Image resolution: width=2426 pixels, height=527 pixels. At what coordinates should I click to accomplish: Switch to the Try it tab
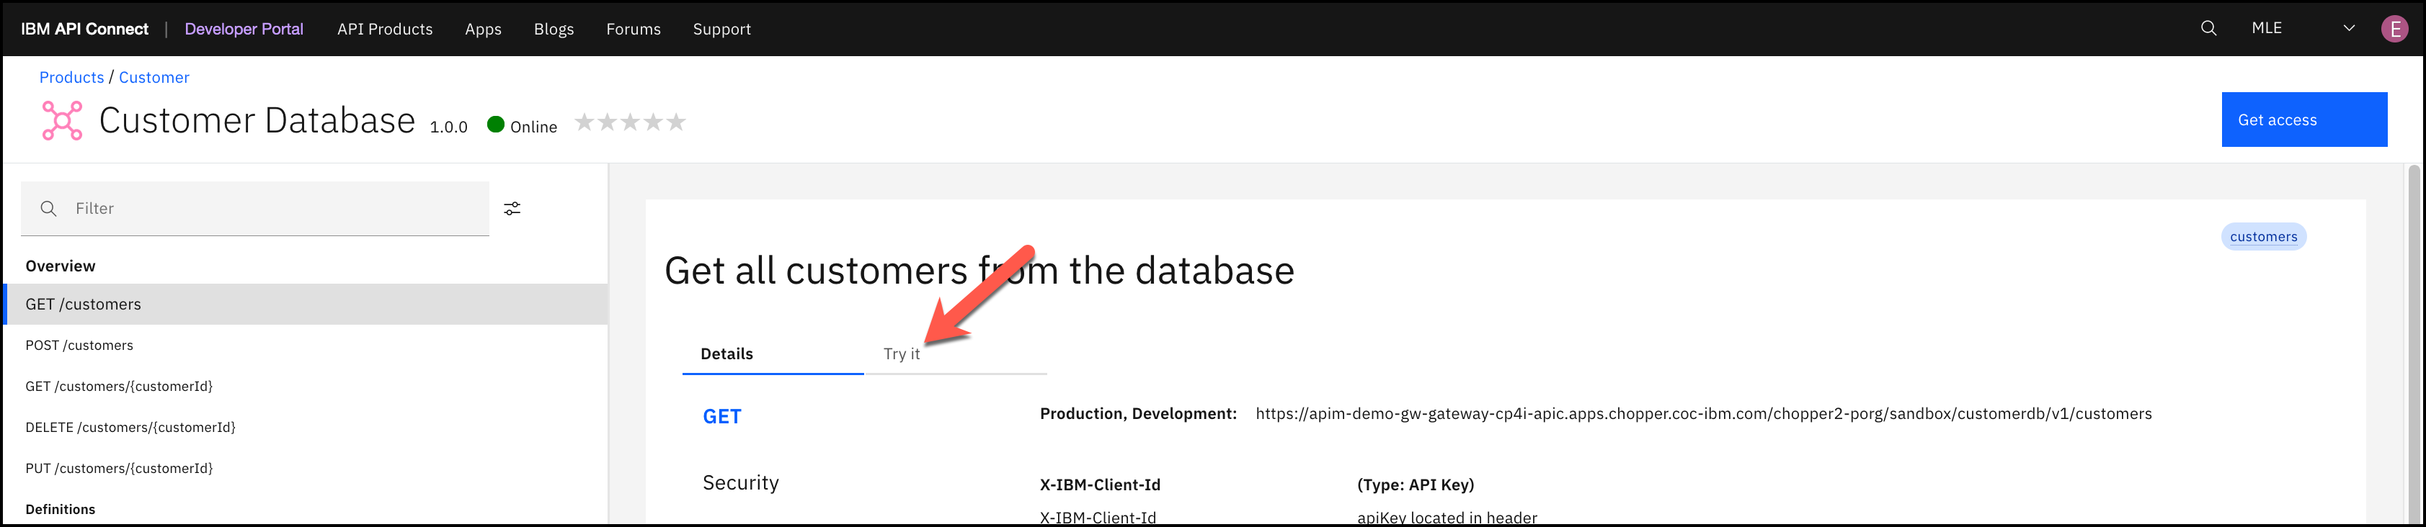(x=955, y=353)
